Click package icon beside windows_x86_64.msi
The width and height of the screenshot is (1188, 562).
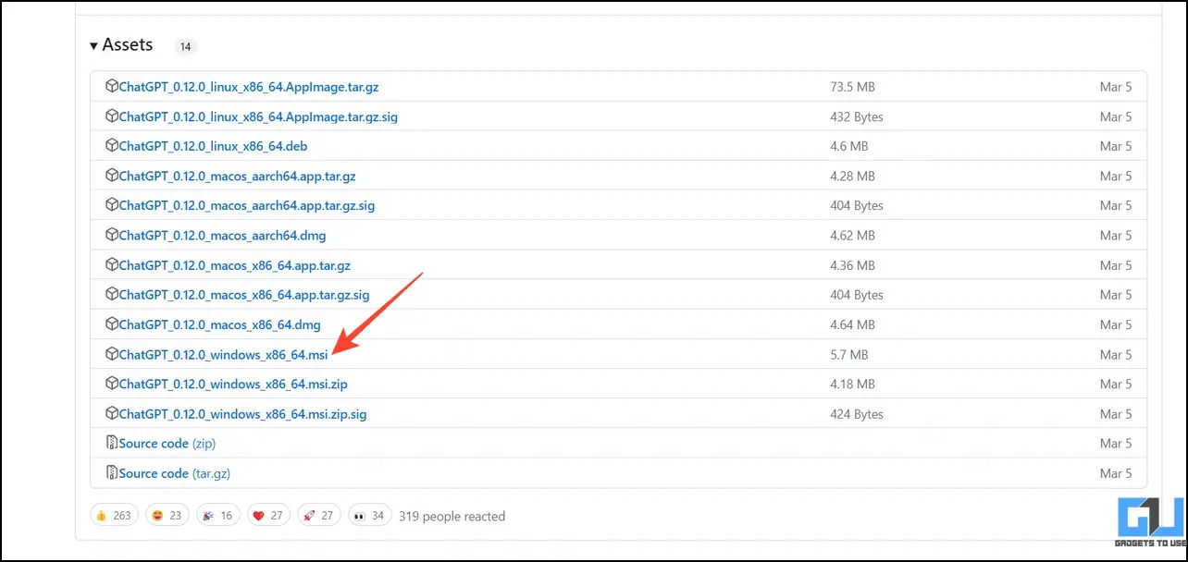[112, 354]
